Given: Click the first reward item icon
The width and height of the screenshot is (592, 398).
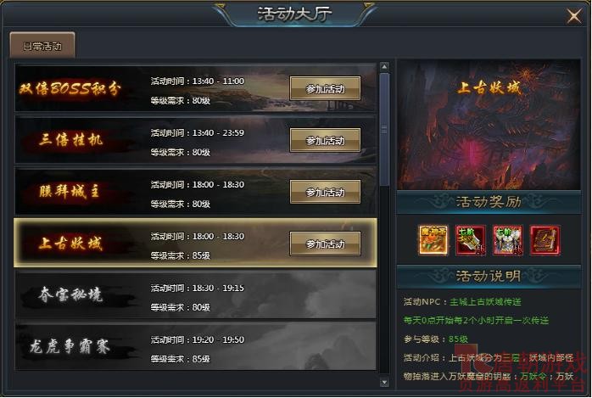Looking at the screenshot, I should point(433,240).
